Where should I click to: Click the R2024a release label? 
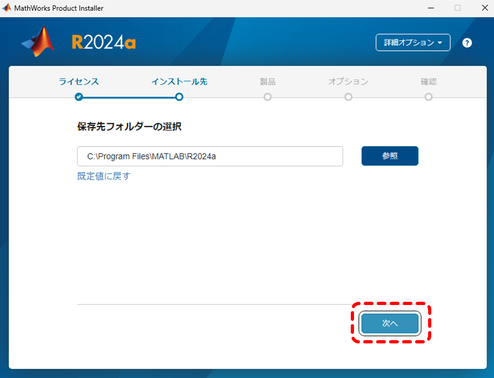[104, 42]
